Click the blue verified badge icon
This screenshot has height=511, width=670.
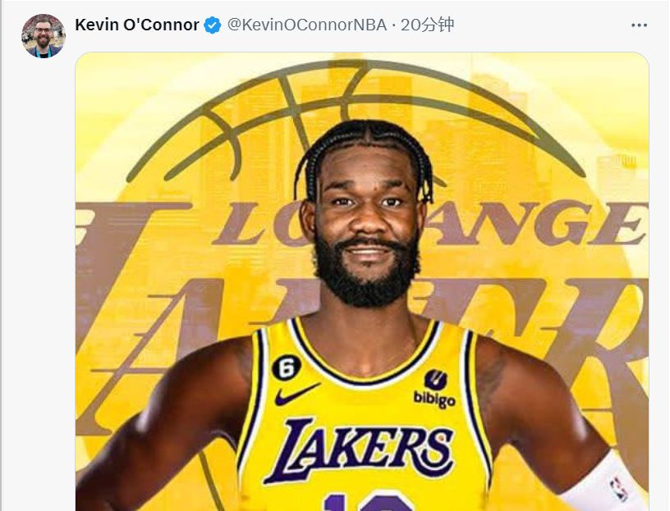tap(213, 25)
